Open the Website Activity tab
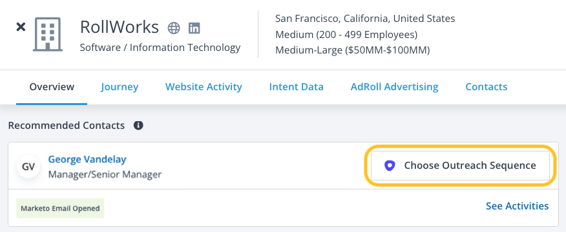The width and height of the screenshot is (566, 232). tap(204, 87)
